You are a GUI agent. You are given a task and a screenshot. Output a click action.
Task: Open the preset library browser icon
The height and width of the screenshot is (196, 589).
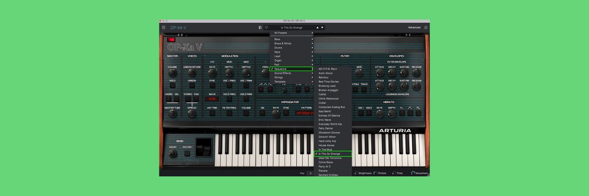260,27
